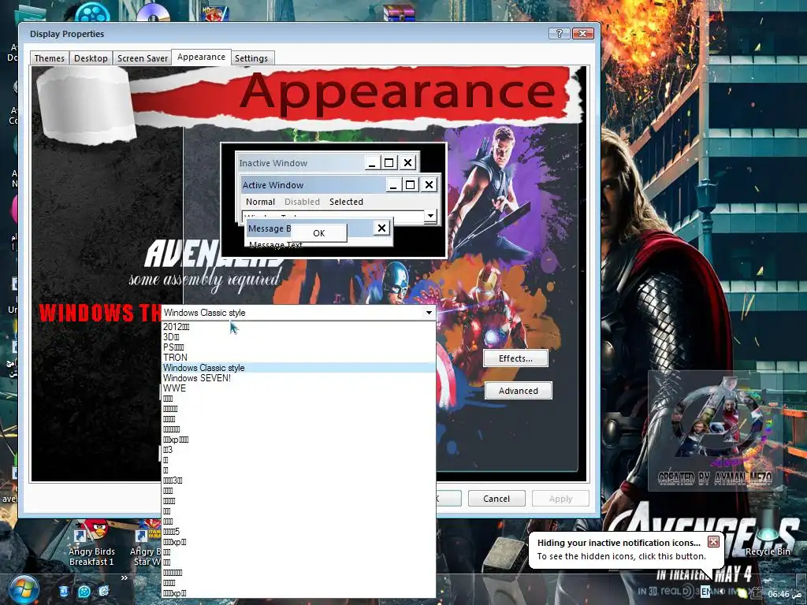Choose 3D style from list

tap(299, 337)
